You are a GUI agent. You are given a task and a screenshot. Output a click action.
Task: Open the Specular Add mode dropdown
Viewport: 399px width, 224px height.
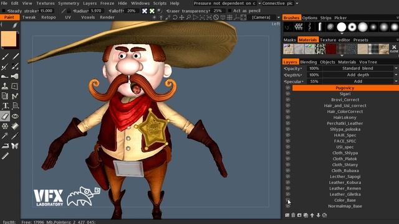[360, 82]
